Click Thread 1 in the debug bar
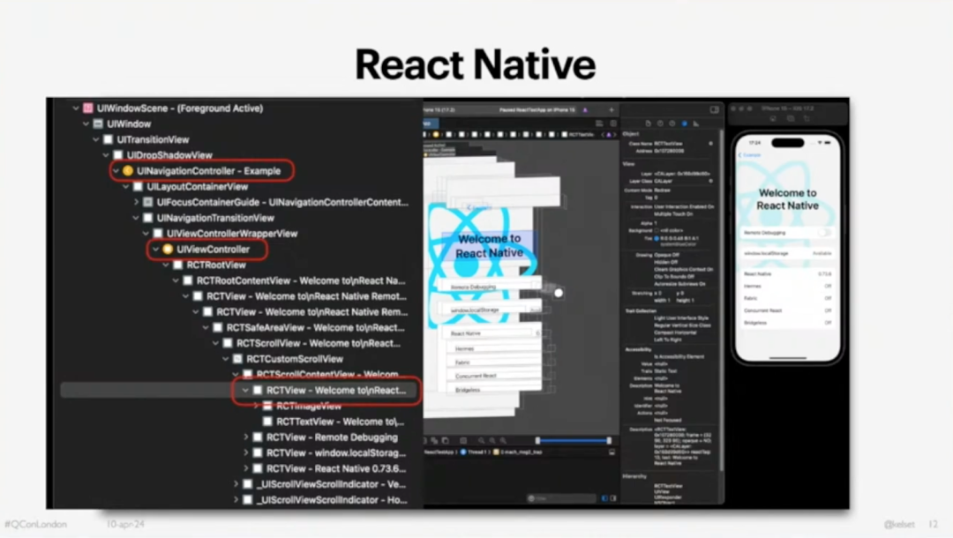Viewport: 953px width, 538px height. point(476,452)
